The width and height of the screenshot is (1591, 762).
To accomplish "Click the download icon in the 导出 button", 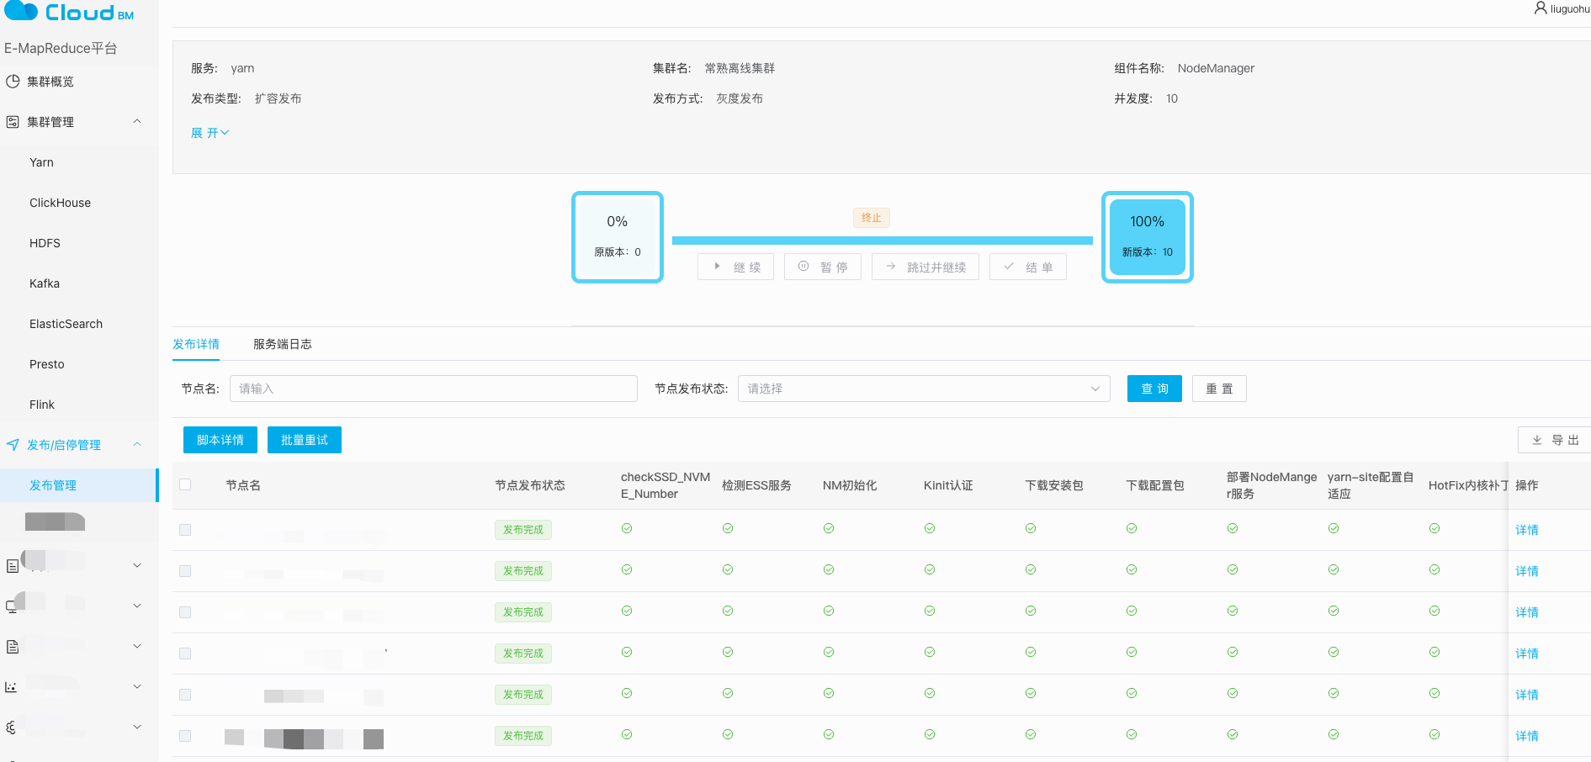I will click(x=1537, y=440).
